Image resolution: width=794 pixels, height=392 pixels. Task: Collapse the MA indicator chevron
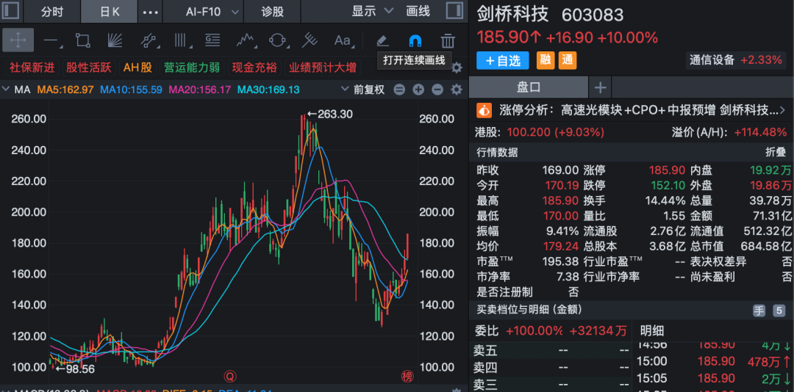point(6,90)
